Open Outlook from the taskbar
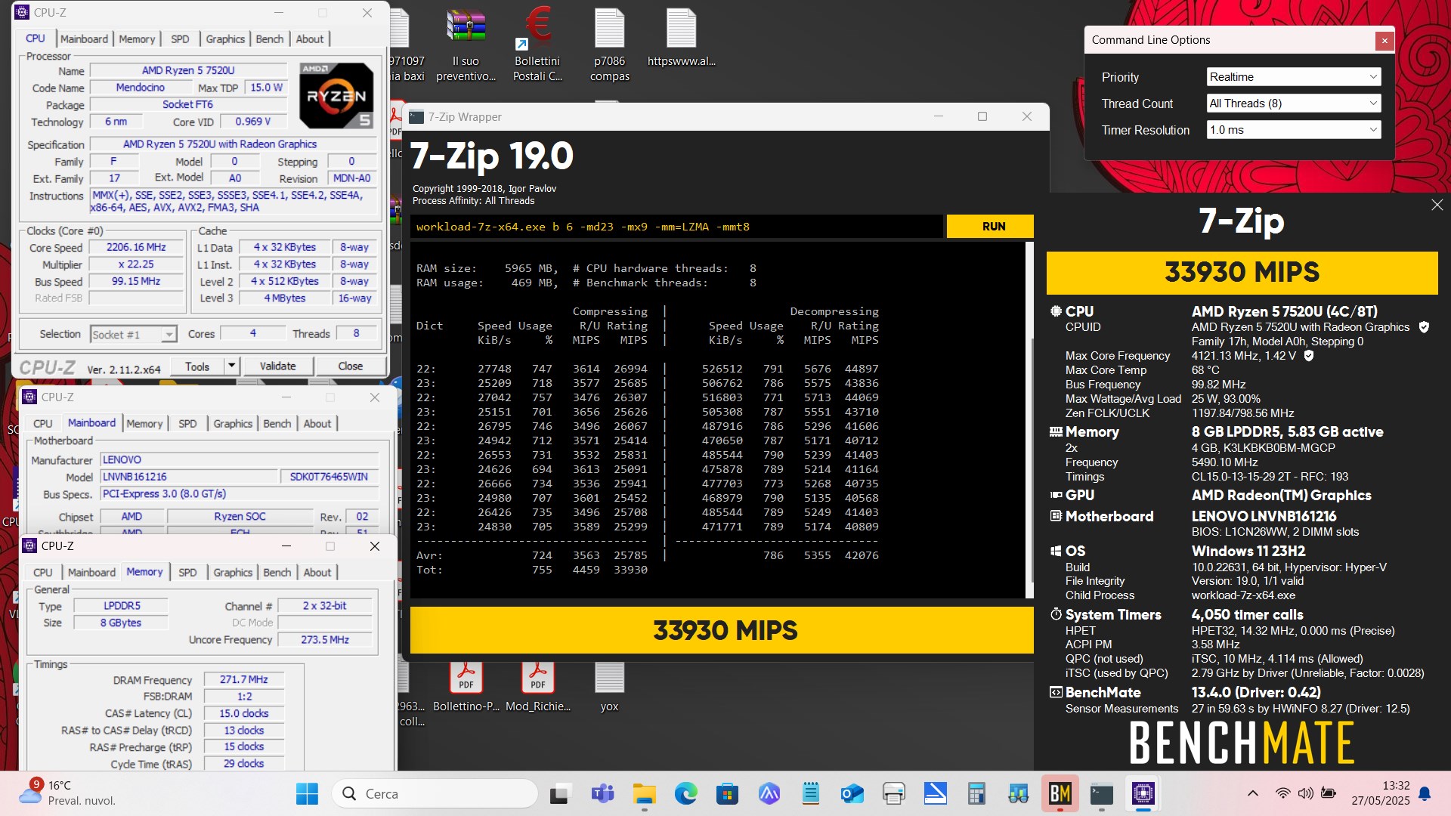This screenshot has width=1451, height=816. click(852, 793)
